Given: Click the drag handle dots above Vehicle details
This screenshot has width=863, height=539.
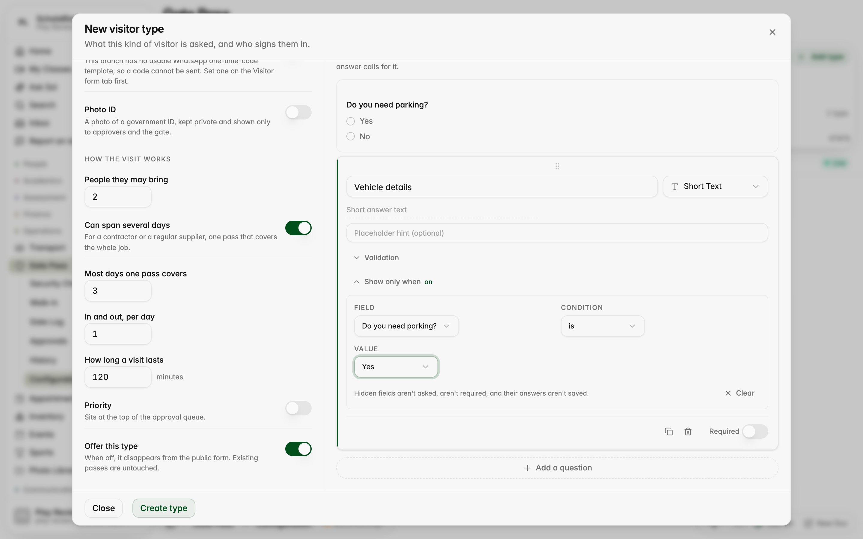Looking at the screenshot, I should click(557, 166).
